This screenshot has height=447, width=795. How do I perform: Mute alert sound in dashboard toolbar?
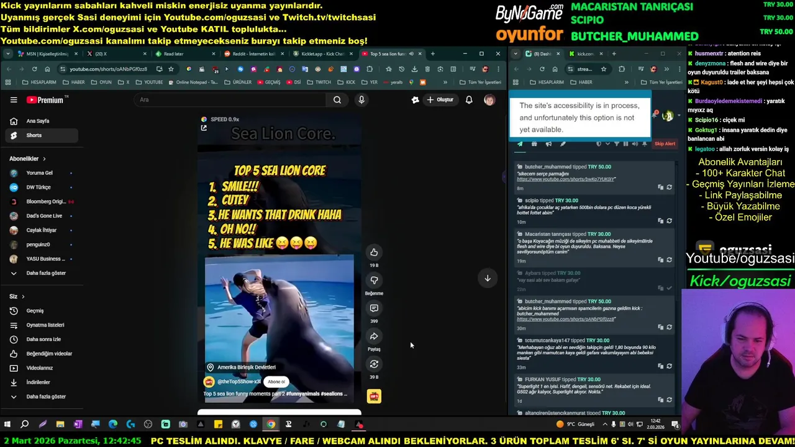pos(634,144)
